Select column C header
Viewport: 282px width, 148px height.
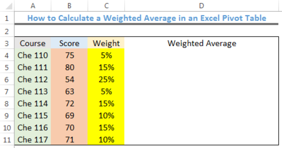pyautogui.click(x=106, y=6)
